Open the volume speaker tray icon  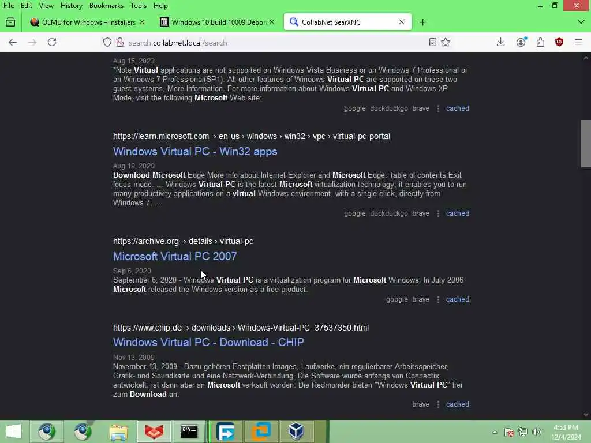coord(536,432)
